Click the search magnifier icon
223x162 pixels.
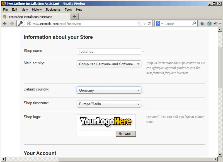coord(194,23)
